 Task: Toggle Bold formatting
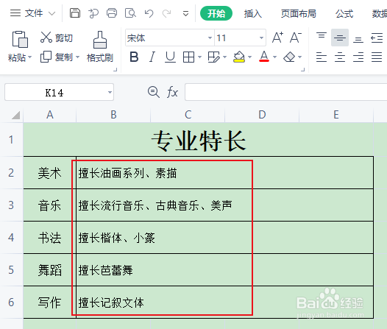coord(134,57)
